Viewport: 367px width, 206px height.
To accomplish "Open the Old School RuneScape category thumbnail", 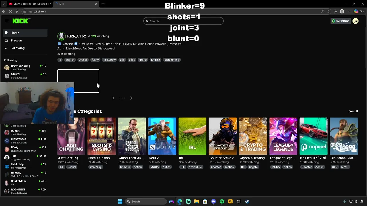I will click(x=344, y=136).
